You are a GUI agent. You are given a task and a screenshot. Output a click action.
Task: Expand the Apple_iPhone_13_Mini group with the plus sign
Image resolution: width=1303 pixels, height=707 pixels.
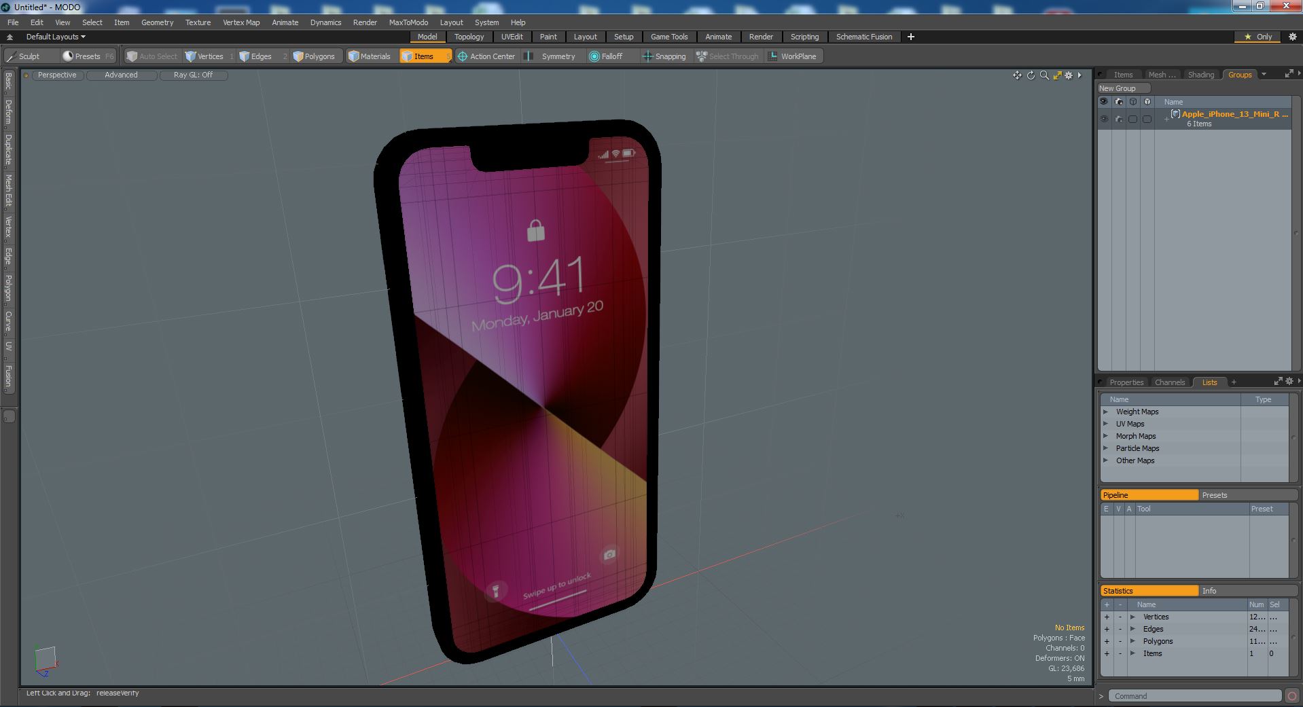(1166, 120)
